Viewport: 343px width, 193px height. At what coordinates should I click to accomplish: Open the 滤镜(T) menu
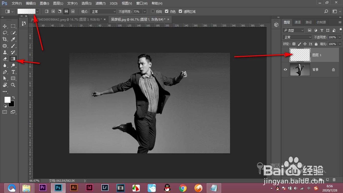(x=100, y=4)
